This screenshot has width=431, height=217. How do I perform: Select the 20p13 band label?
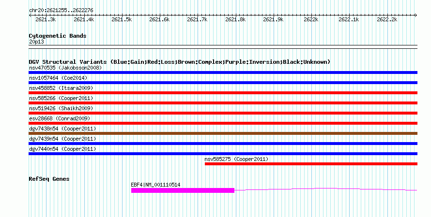(x=36, y=42)
